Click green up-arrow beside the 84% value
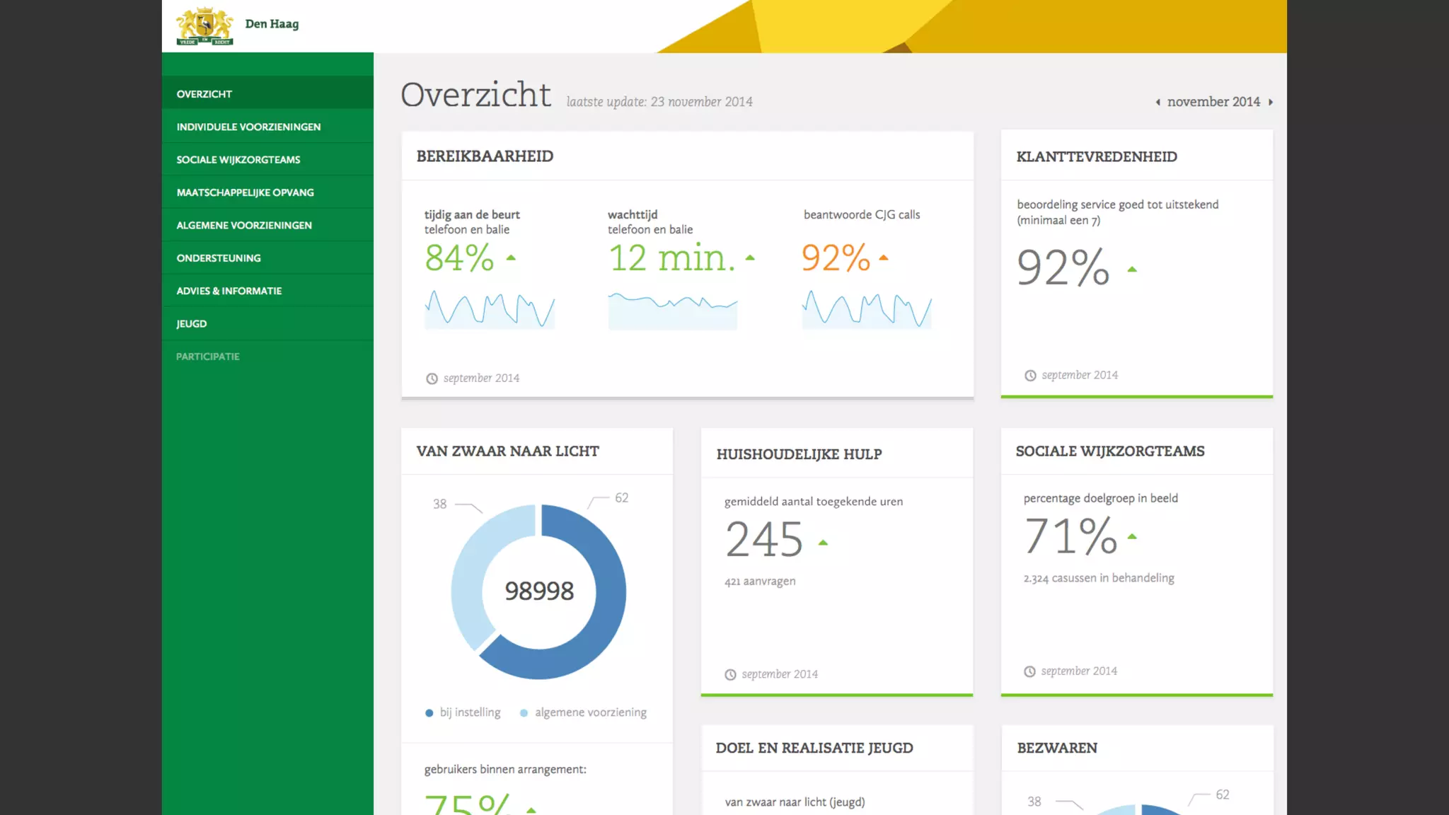 511,258
